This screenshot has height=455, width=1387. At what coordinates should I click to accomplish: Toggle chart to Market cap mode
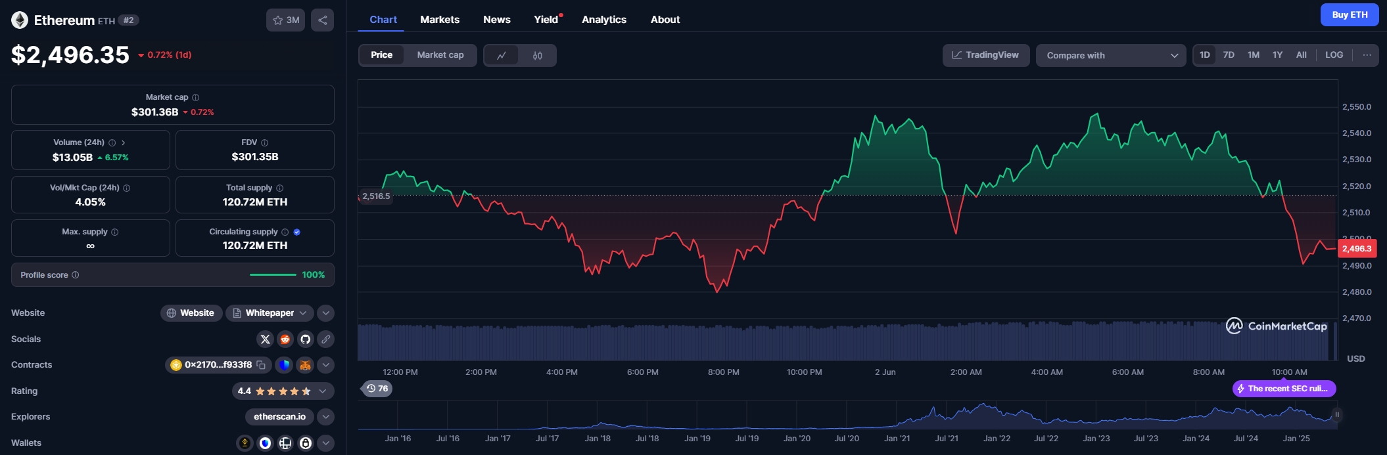point(440,55)
